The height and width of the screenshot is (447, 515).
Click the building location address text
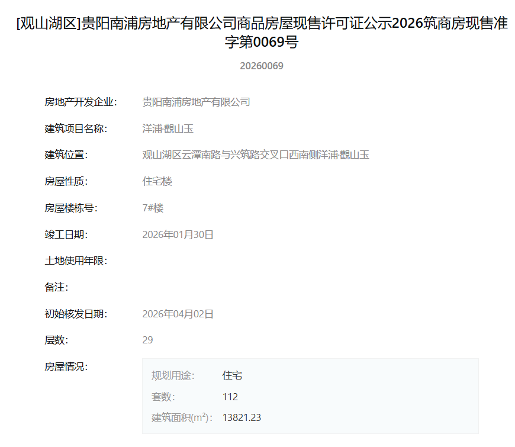click(256, 155)
